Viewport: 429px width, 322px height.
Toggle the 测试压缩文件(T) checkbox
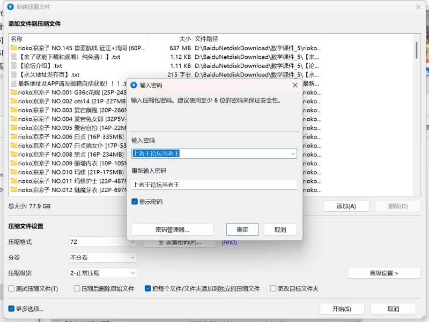point(12,289)
